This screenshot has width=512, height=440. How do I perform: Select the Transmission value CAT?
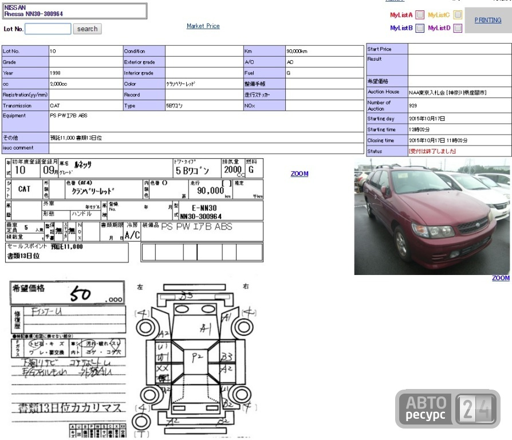55,106
